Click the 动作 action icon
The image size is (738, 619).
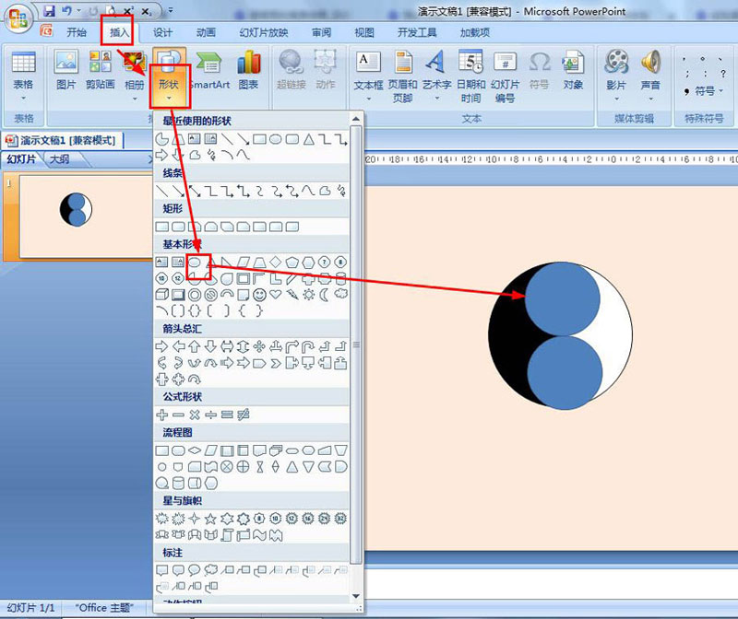(x=326, y=70)
